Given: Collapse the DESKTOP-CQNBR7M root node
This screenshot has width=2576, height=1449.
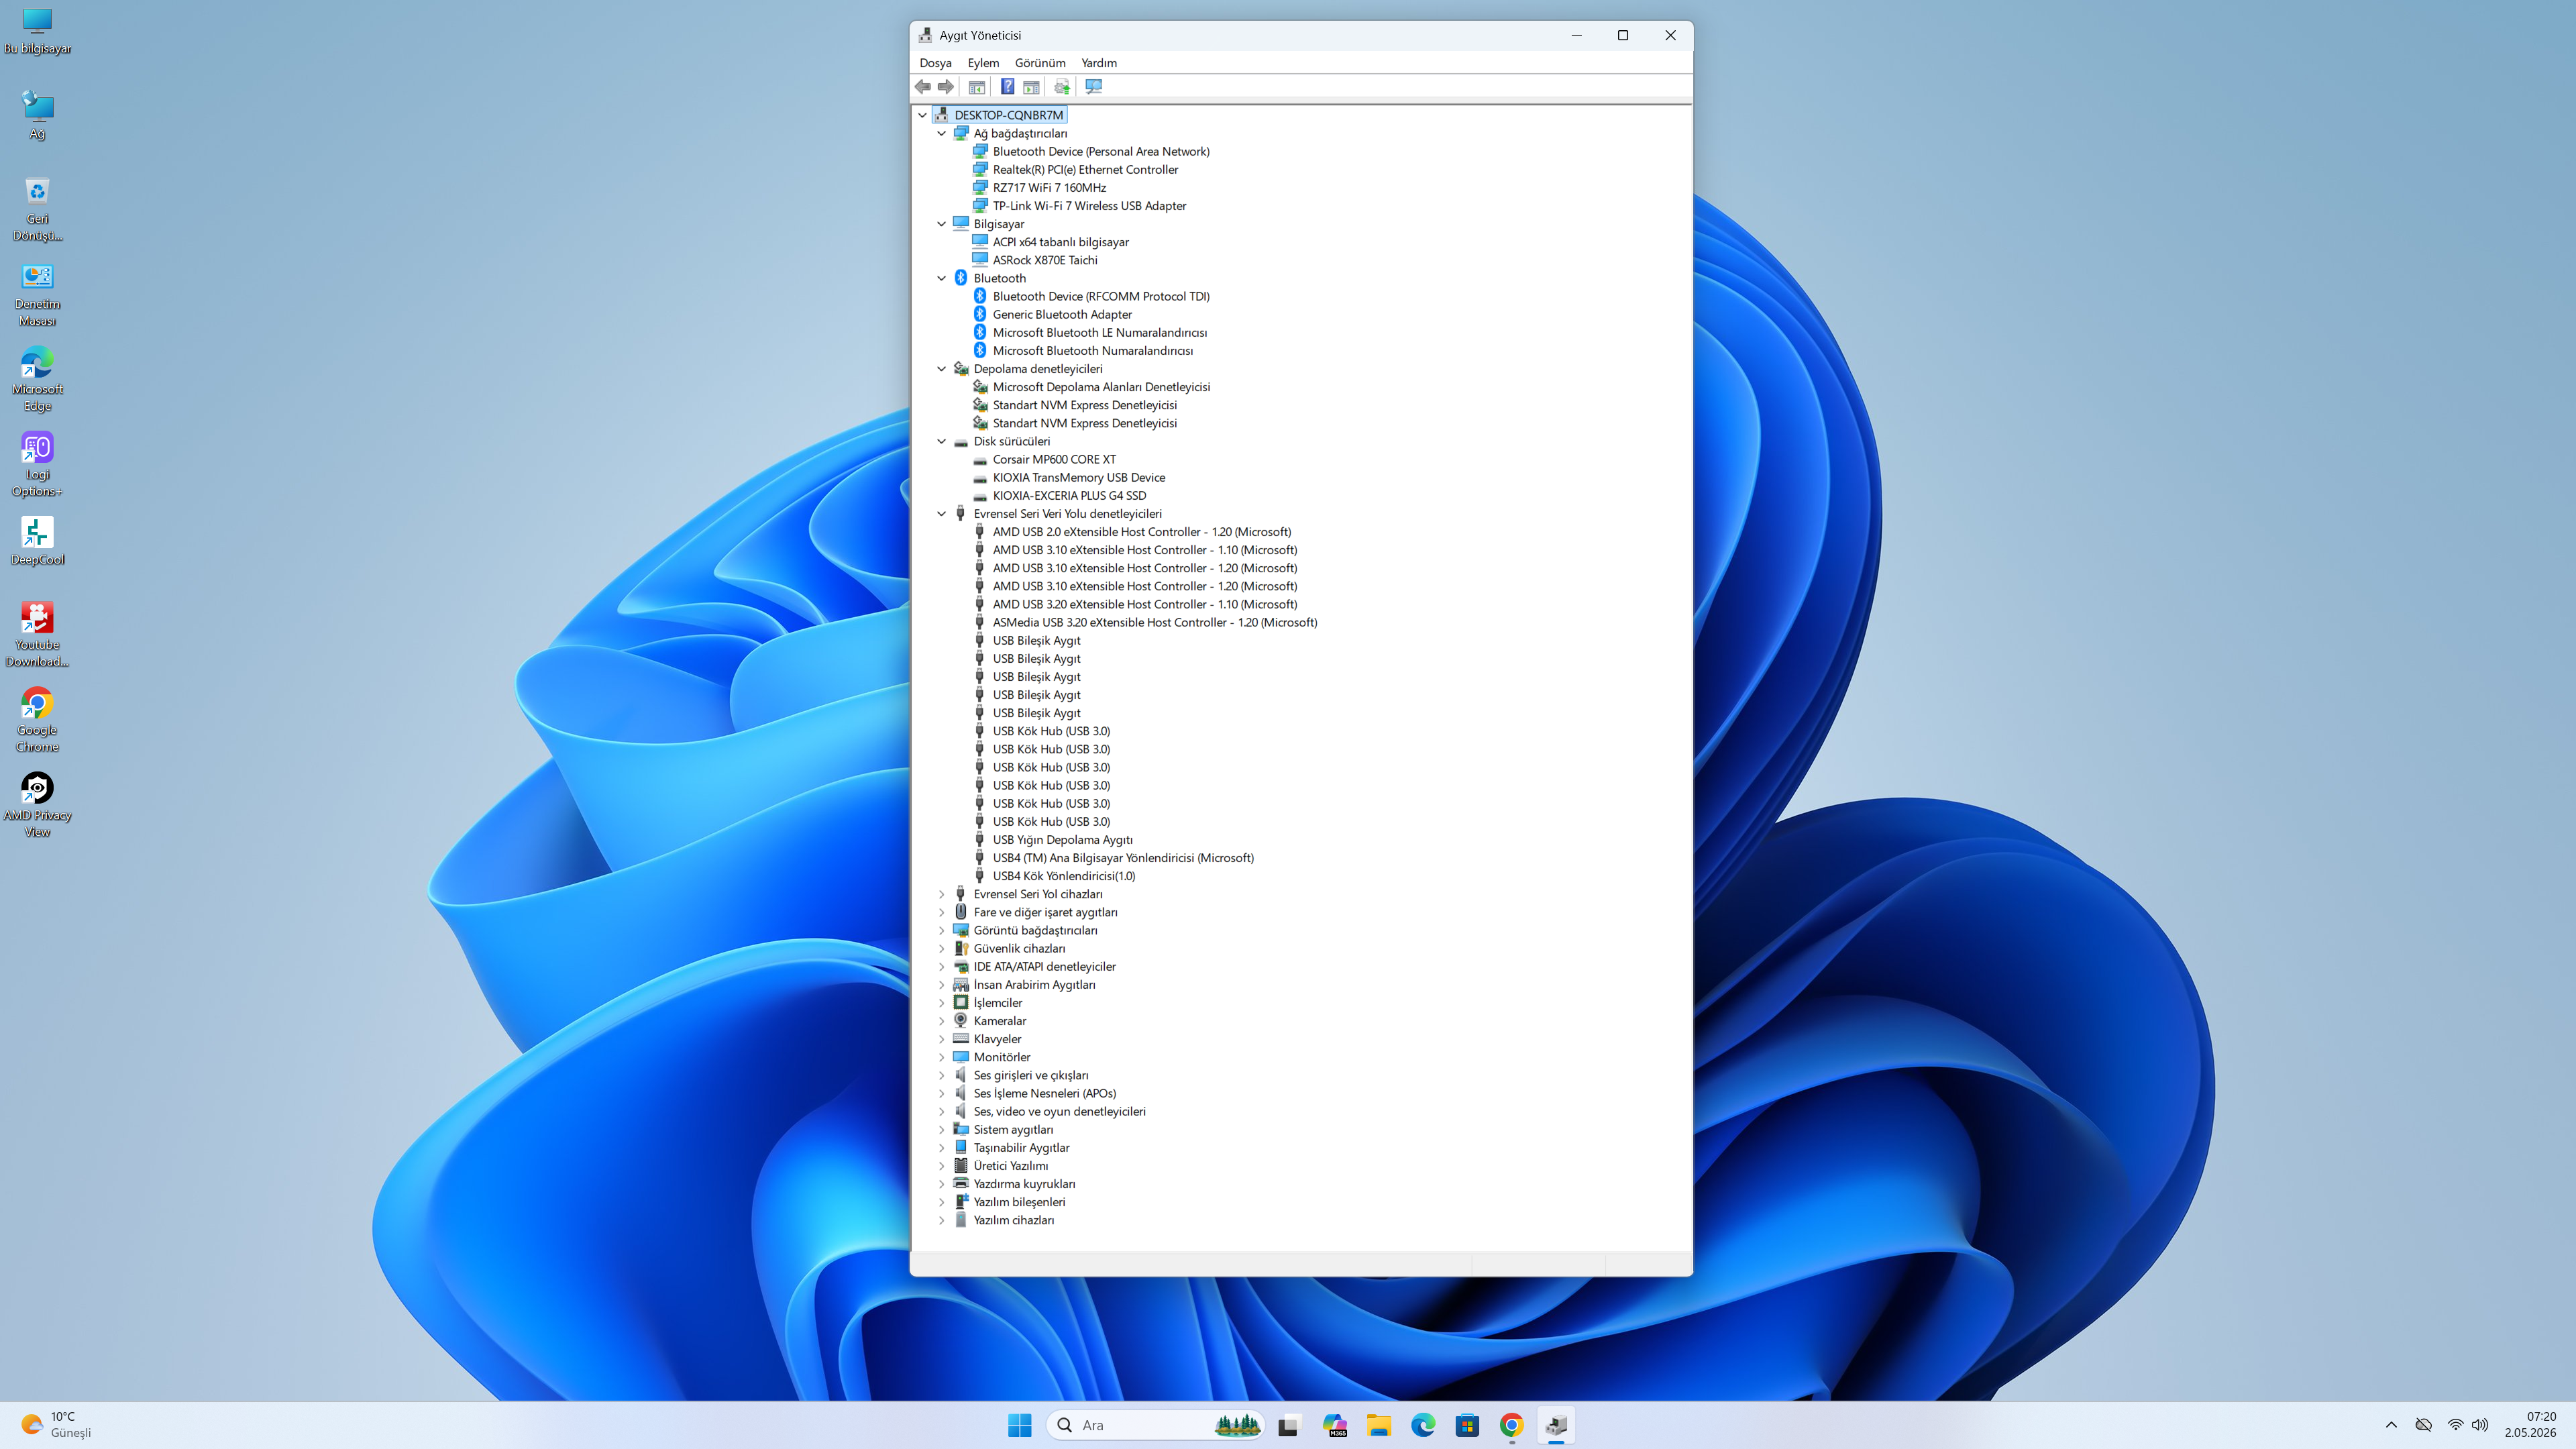Looking at the screenshot, I should click(922, 115).
